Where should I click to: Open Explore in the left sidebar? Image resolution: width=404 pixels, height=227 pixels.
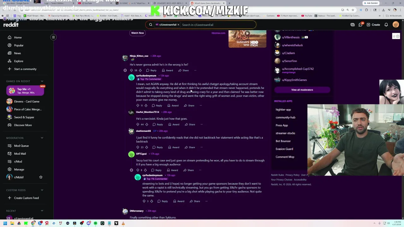point(18,61)
